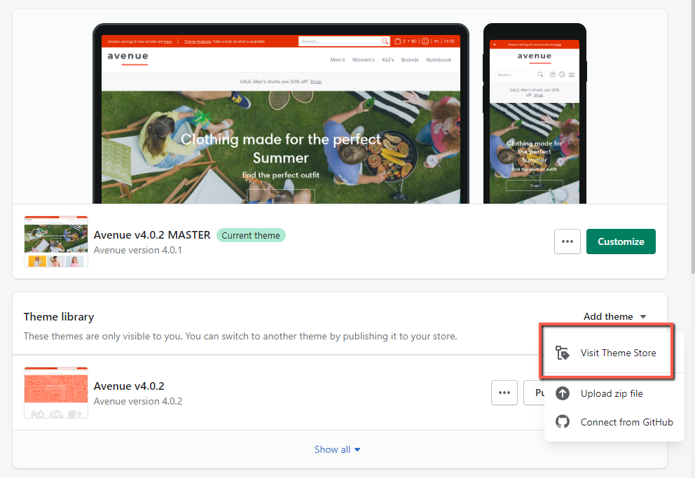Viewport: 695px width, 478px height.
Task: Click the magnifier icon in desktop preview search
Action: coord(385,41)
